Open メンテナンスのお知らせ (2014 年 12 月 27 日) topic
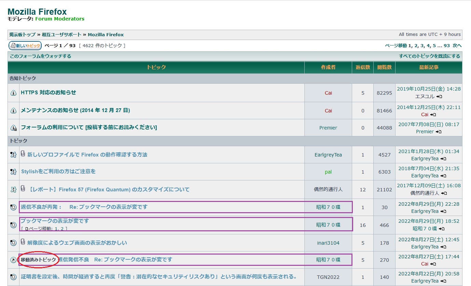 (x=75, y=110)
